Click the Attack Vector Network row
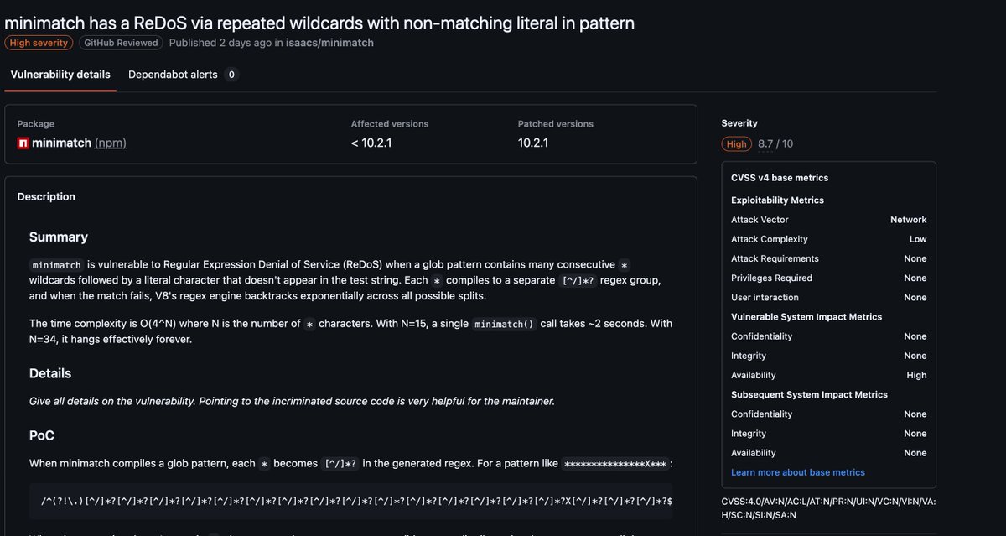This screenshot has width=1006, height=536. tap(828, 220)
